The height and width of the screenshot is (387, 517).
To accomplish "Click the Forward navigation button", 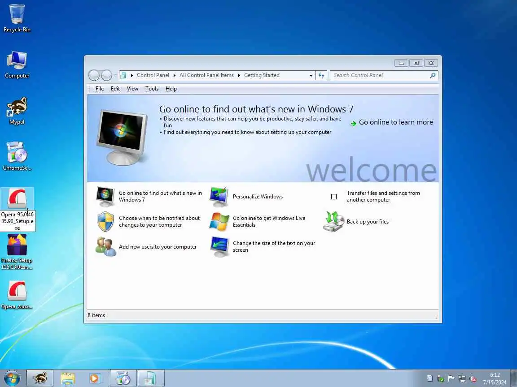I will (106, 75).
